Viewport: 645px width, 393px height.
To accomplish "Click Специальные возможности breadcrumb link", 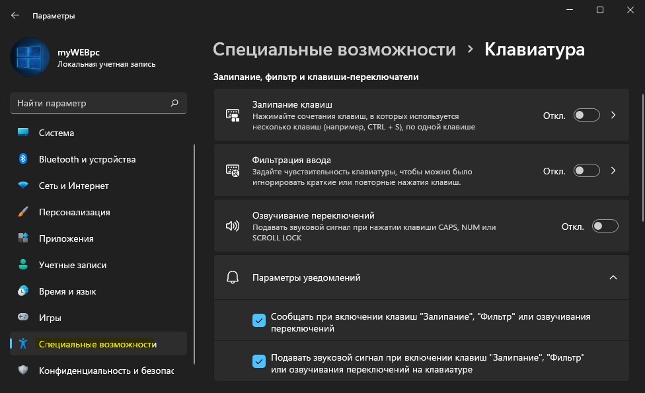I will [334, 50].
